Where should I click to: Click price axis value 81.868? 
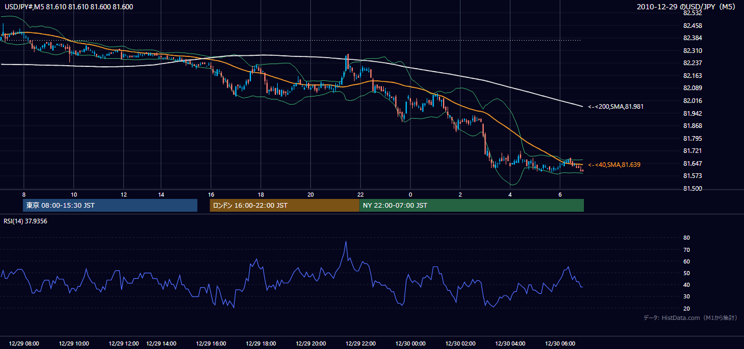point(693,126)
